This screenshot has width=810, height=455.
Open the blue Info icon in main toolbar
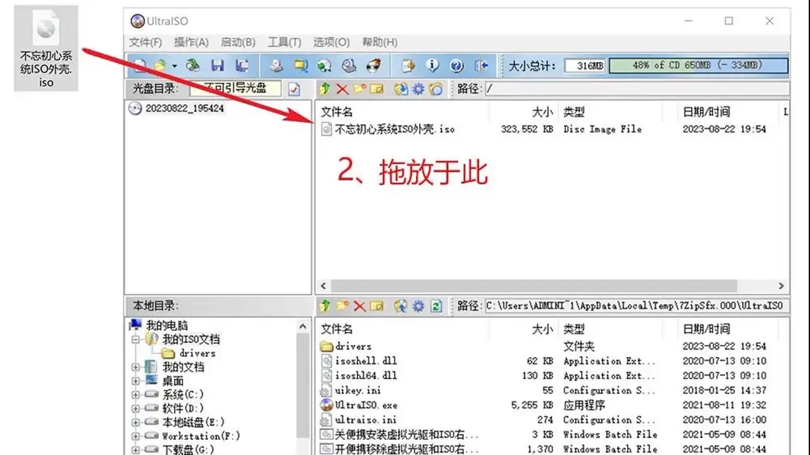tap(433, 65)
